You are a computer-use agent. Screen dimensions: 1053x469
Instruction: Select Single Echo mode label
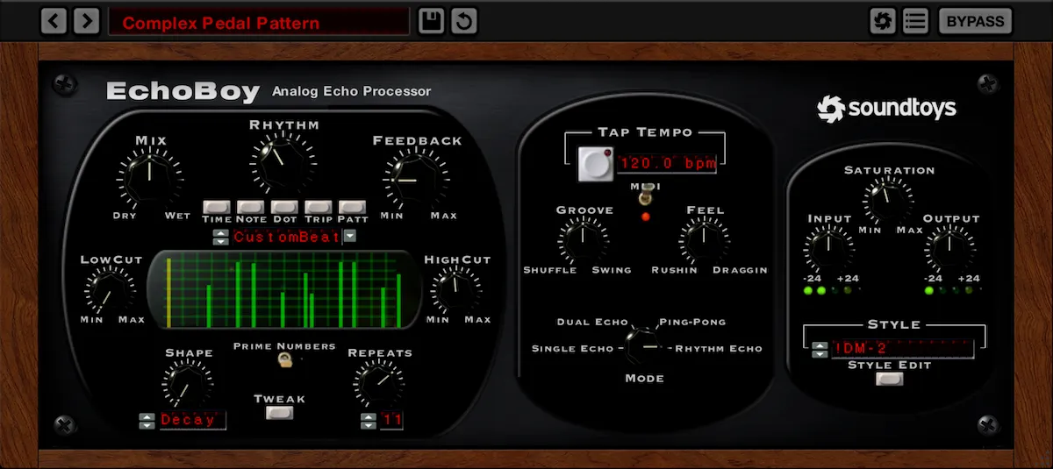click(x=572, y=349)
